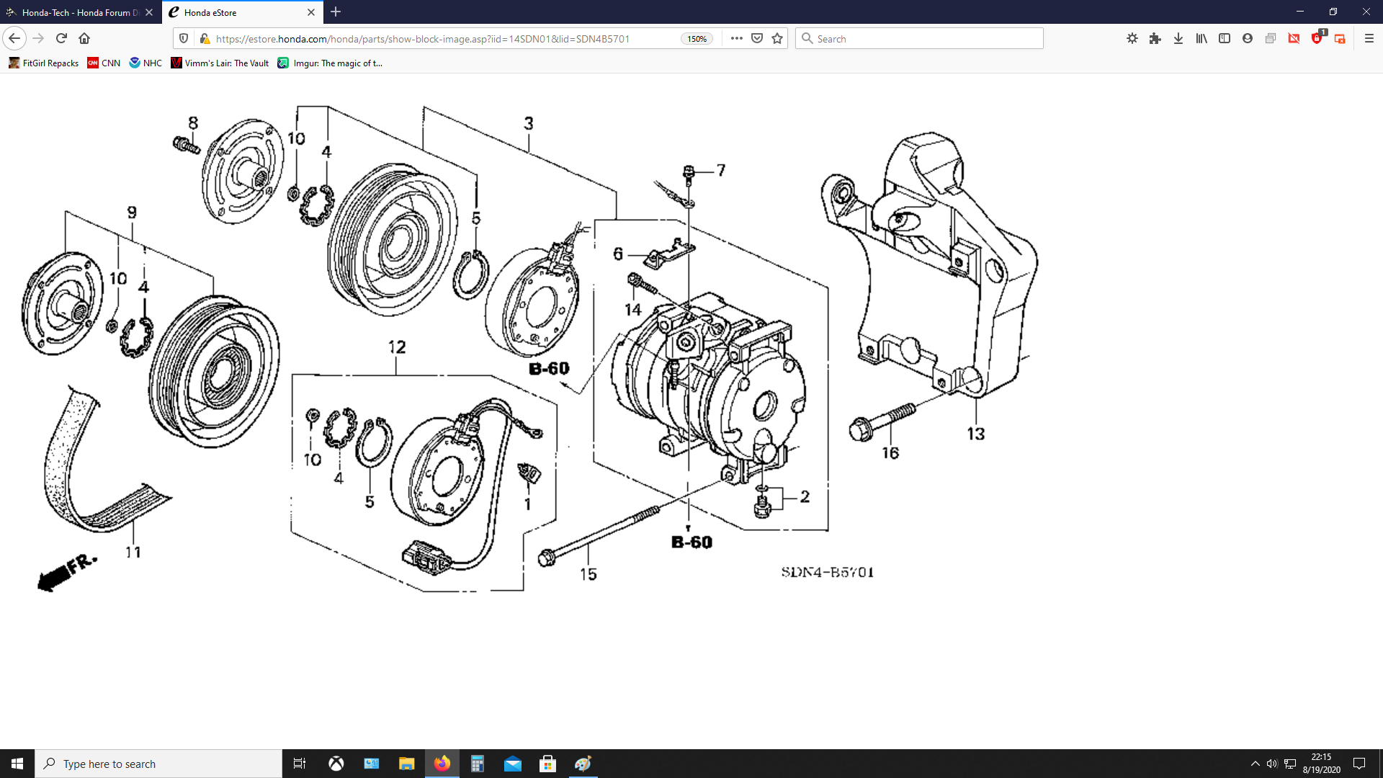The image size is (1383, 778).
Task: Toggle the sidebar view icon
Action: click(x=1225, y=38)
